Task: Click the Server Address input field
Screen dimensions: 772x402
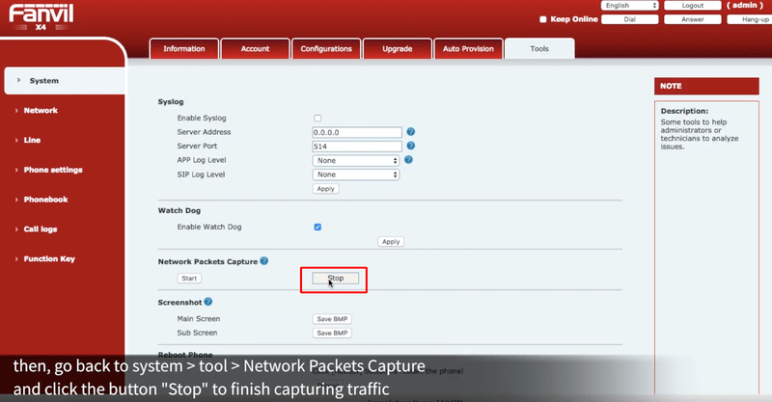Action: [x=356, y=132]
